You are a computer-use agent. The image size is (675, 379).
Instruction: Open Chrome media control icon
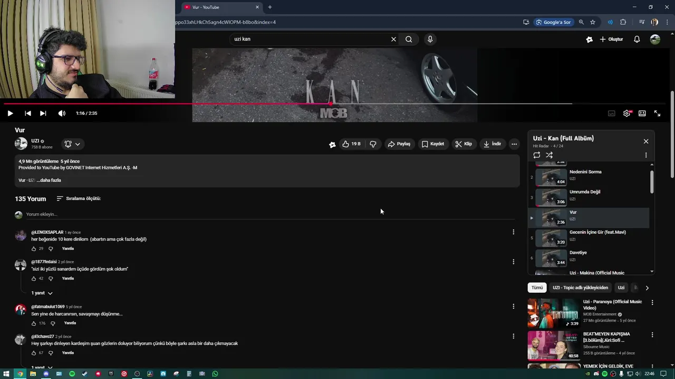(x=642, y=22)
